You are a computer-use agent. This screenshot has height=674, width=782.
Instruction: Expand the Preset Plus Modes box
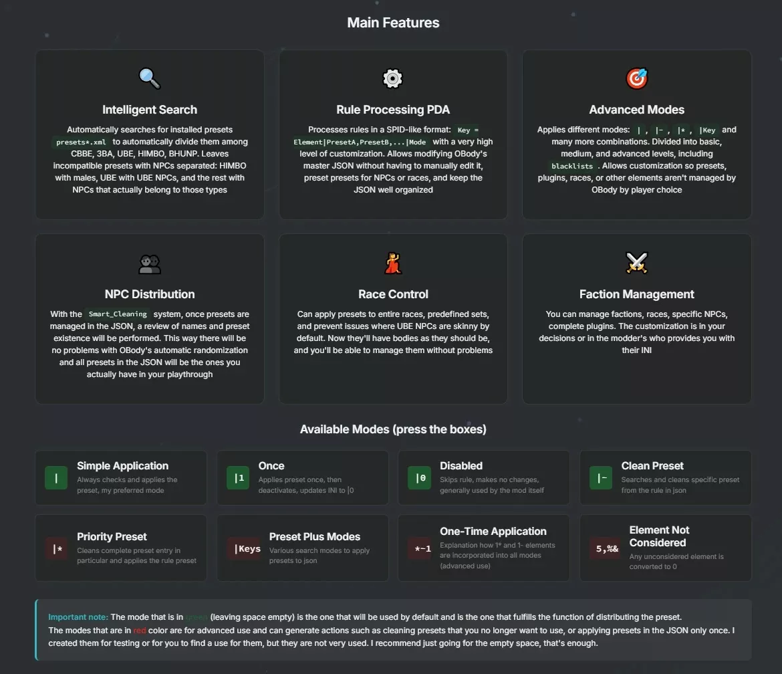[x=302, y=548]
